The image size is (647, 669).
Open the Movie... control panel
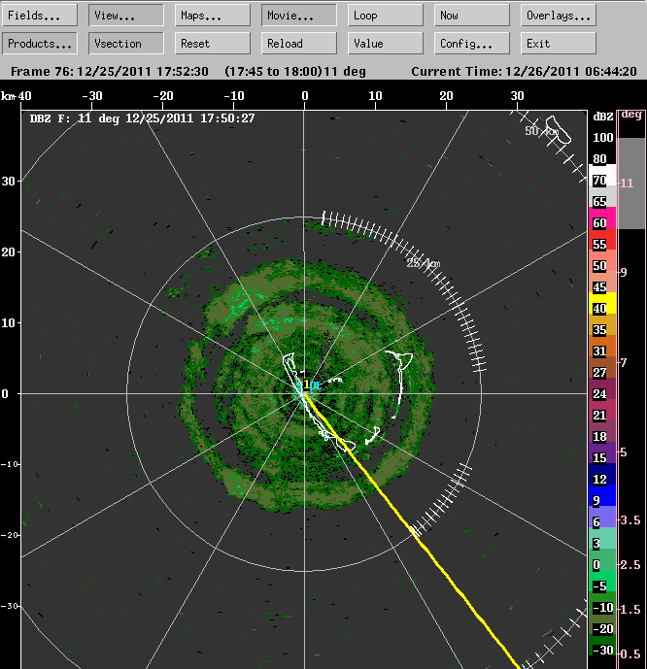(x=299, y=16)
